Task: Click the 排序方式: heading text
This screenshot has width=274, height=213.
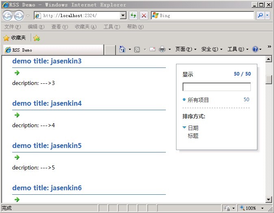Action: point(194,116)
